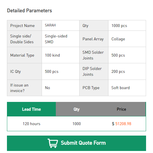This screenshot has width=153, height=153.
Task: Select the Qty column header in price table
Action: point(76,109)
